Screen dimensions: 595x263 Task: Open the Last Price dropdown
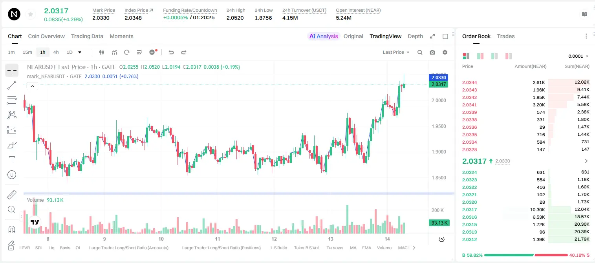[x=396, y=52]
